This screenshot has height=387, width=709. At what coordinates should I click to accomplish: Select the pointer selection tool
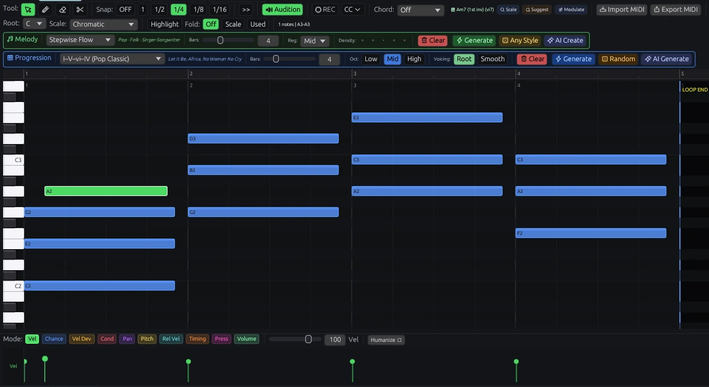tap(28, 9)
